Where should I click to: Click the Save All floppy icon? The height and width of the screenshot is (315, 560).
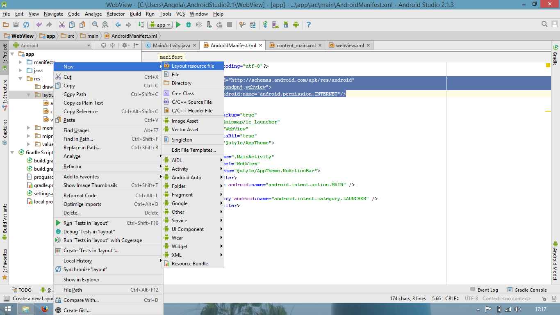click(16, 25)
